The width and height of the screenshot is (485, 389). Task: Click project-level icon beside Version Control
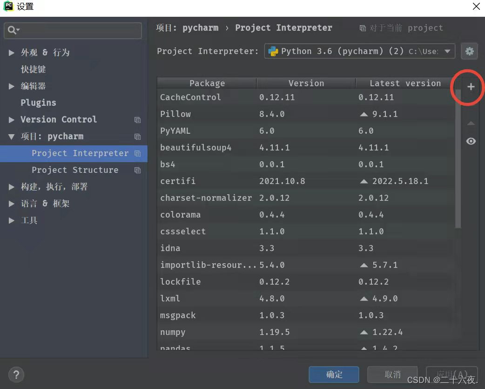pyautogui.click(x=137, y=120)
